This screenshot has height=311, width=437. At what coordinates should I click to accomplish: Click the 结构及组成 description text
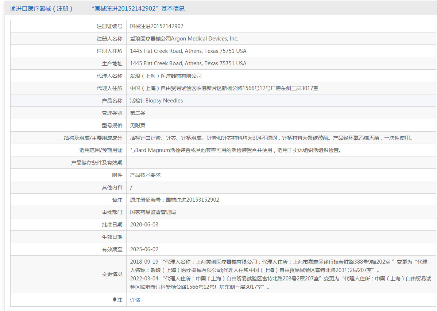click(x=271, y=138)
